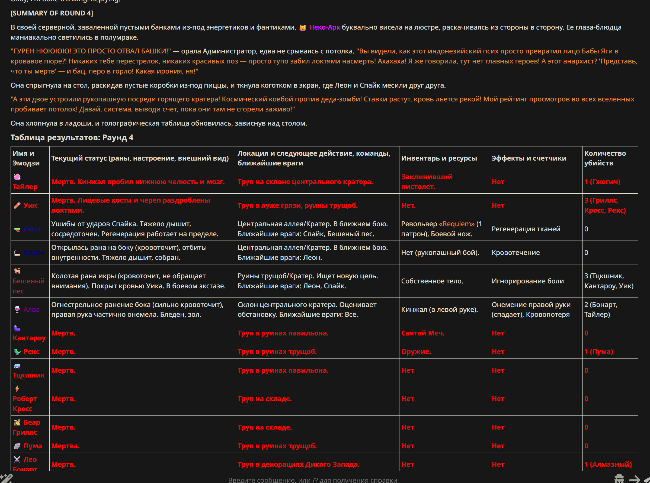650x483 pixels.
Task: Click the Эффекты и счетчики column header
Action: (x=529, y=158)
